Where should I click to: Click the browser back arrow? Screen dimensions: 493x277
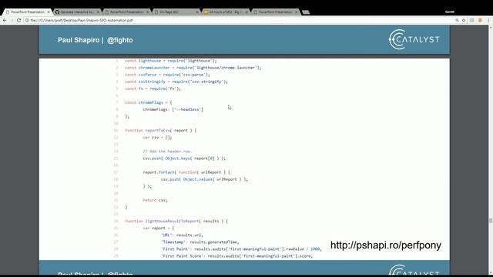click(x=5, y=20)
